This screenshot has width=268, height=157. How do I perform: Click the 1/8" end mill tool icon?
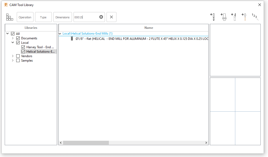pyautogui.click(x=72, y=39)
